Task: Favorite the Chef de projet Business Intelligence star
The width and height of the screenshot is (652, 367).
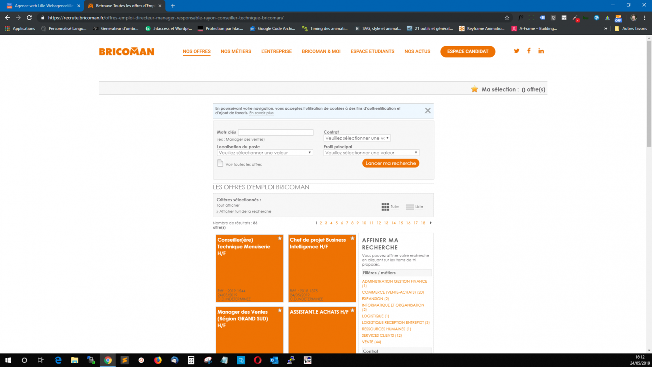Action: [352, 238]
